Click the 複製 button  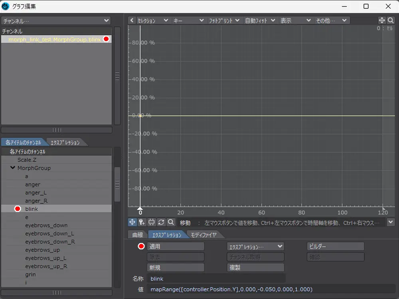point(255,268)
